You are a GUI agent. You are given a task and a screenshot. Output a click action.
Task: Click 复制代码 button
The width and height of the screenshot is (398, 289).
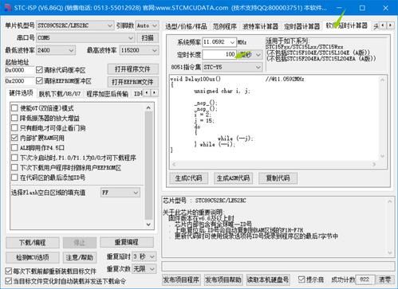point(278,178)
